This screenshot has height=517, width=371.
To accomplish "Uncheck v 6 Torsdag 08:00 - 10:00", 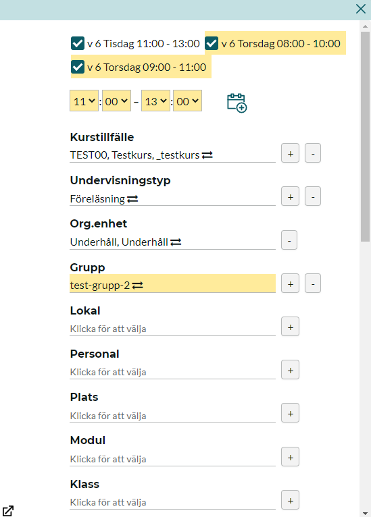I will pos(212,43).
